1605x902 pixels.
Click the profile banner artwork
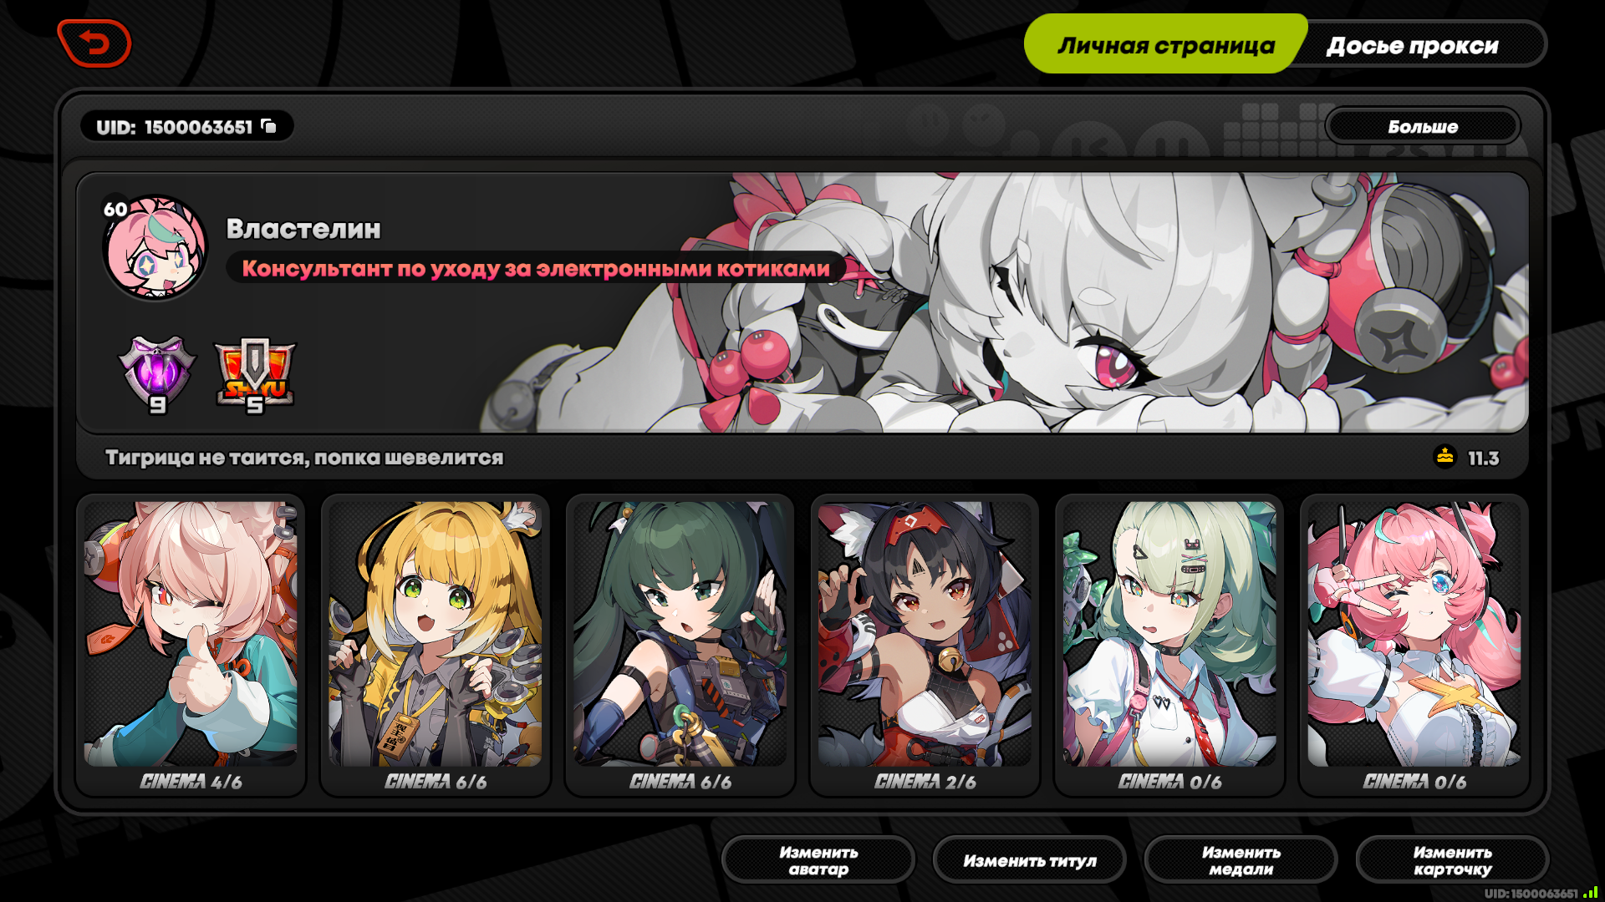coord(1003,302)
